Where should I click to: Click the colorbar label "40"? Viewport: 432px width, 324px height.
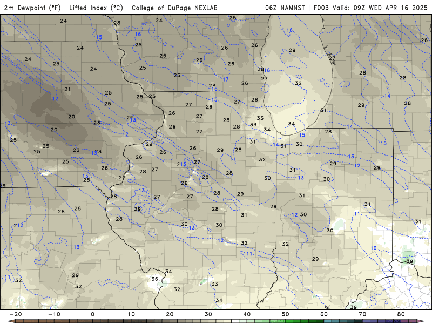247,314
